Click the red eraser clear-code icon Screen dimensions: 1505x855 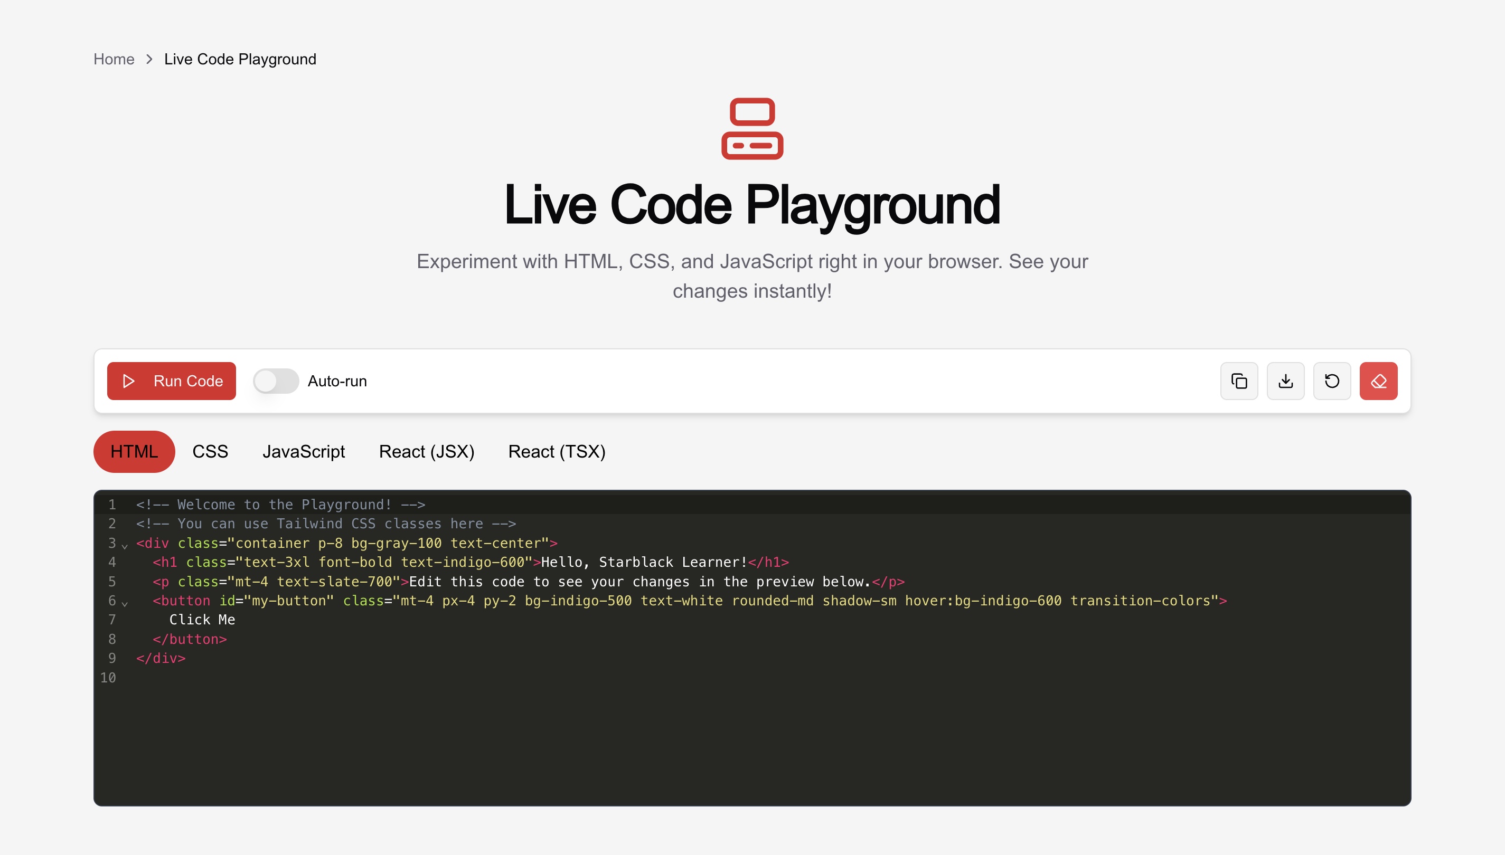tap(1379, 381)
